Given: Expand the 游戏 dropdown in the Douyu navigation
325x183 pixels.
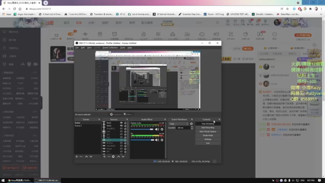Looking at the screenshot, I should pos(119,23).
